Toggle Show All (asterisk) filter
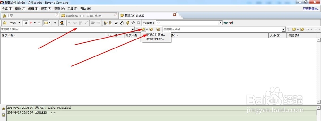This screenshot has width=321, height=121. click(x=26, y=23)
